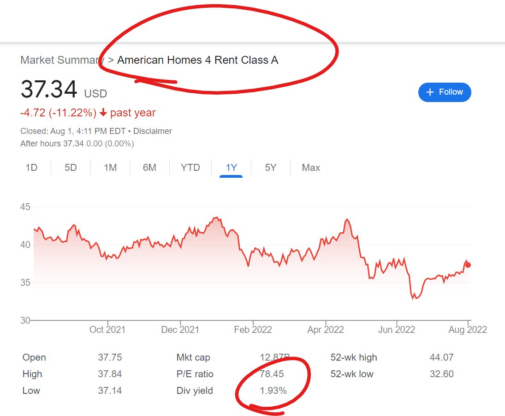Screen dimensions: 505x416
Task: Click the 52-wk high value 44.07
Action: 442,357
